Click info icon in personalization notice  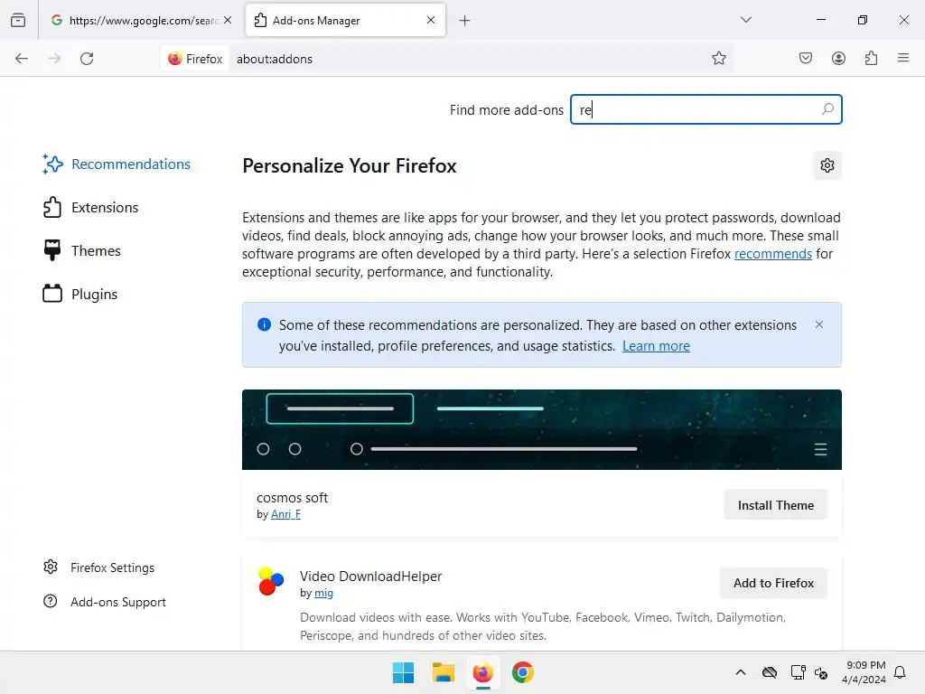coord(265,324)
